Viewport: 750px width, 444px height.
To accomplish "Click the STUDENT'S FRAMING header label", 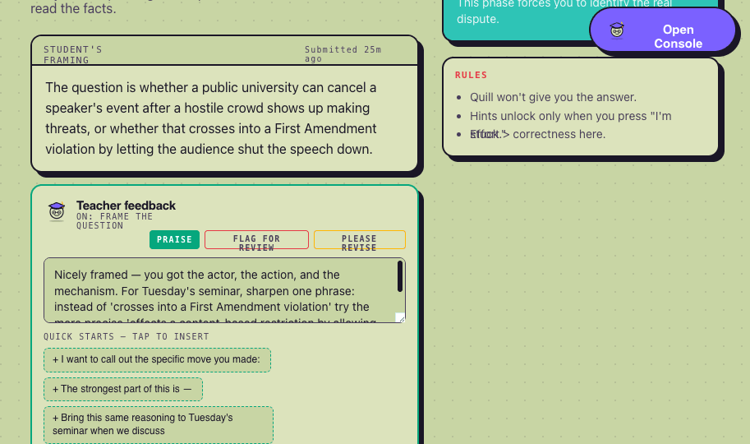I will pos(73,54).
